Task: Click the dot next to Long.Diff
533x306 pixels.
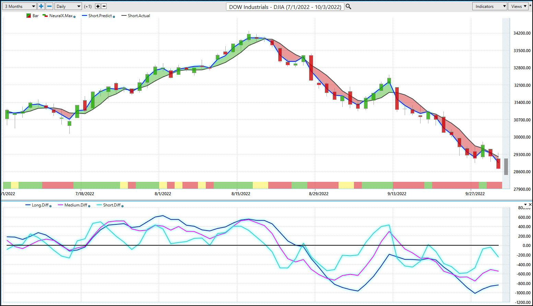Action: coord(50,206)
